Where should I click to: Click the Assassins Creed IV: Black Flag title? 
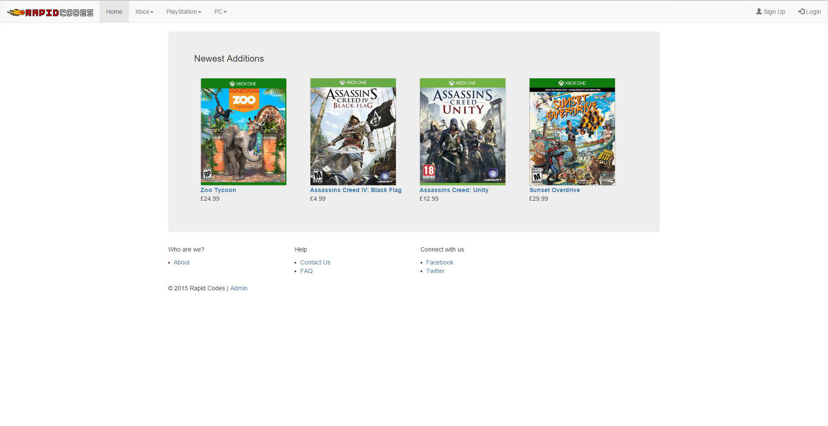356,190
